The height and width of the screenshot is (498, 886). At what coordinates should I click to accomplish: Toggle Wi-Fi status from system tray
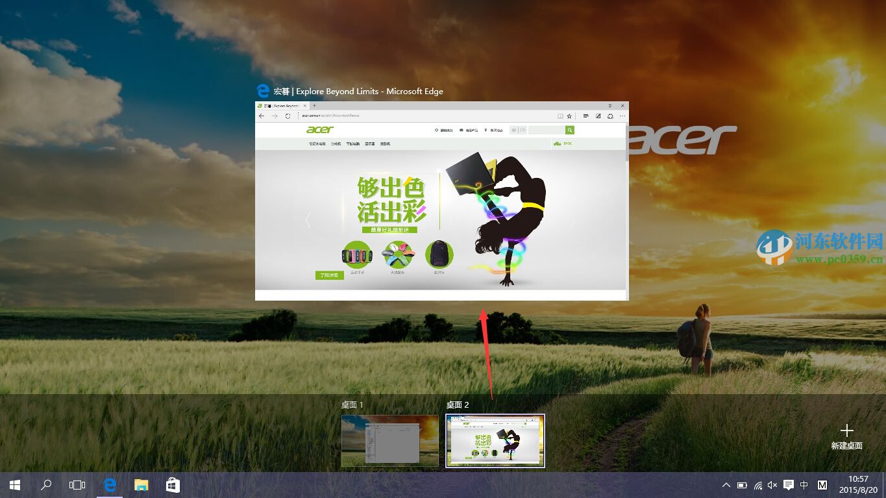[757, 484]
